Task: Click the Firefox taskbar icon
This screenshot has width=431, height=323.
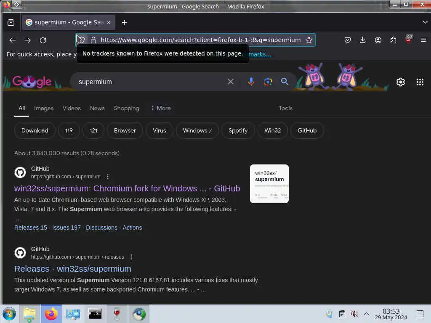Action: tap(51, 314)
